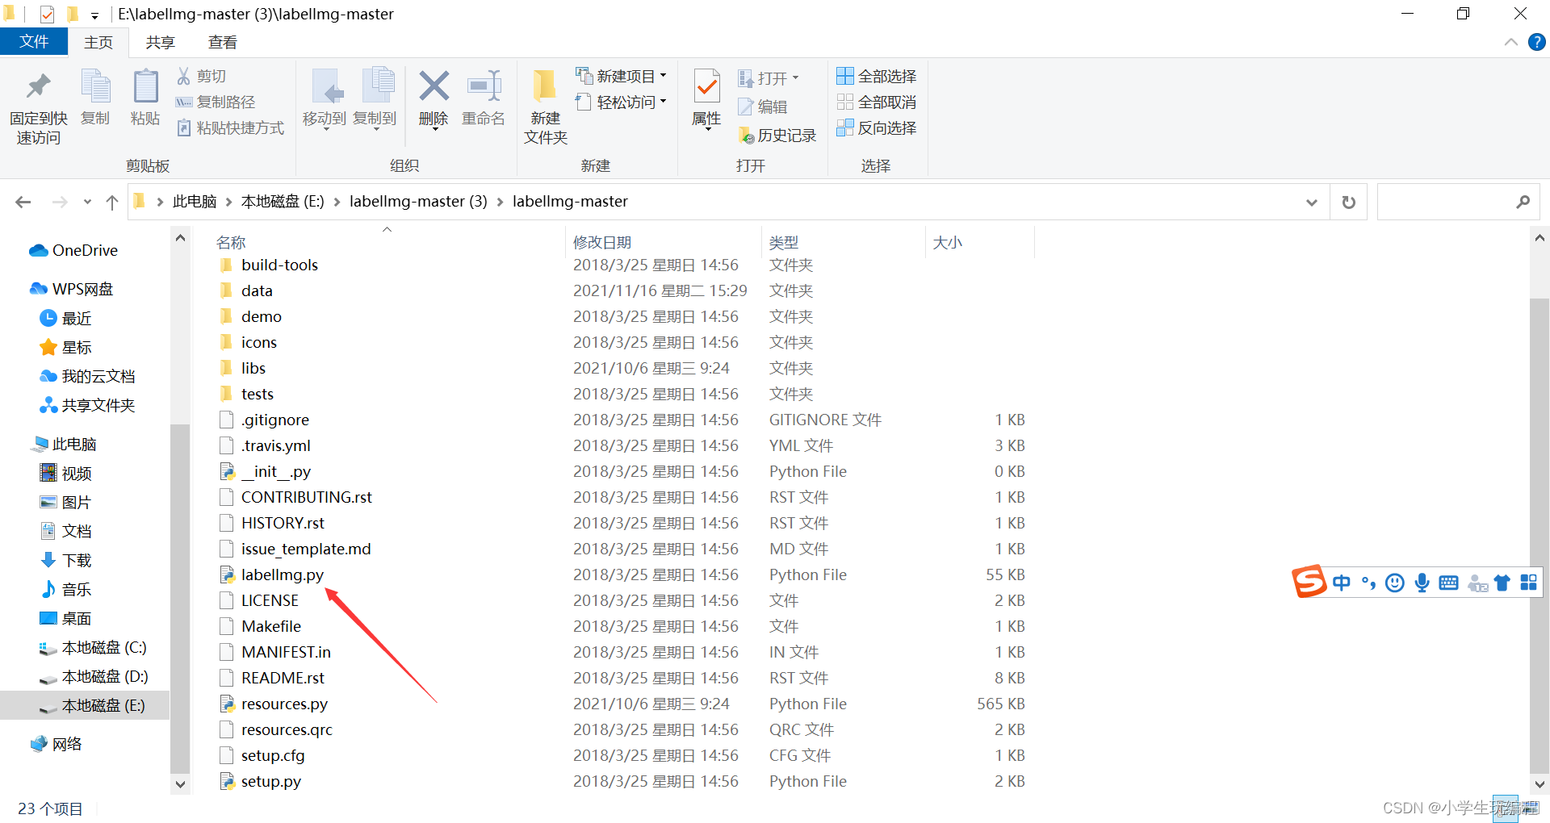Toggle Chinese/English mode (中) on IME bar
Image resolution: width=1550 pixels, height=823 pixels.
pos(1341,583)
